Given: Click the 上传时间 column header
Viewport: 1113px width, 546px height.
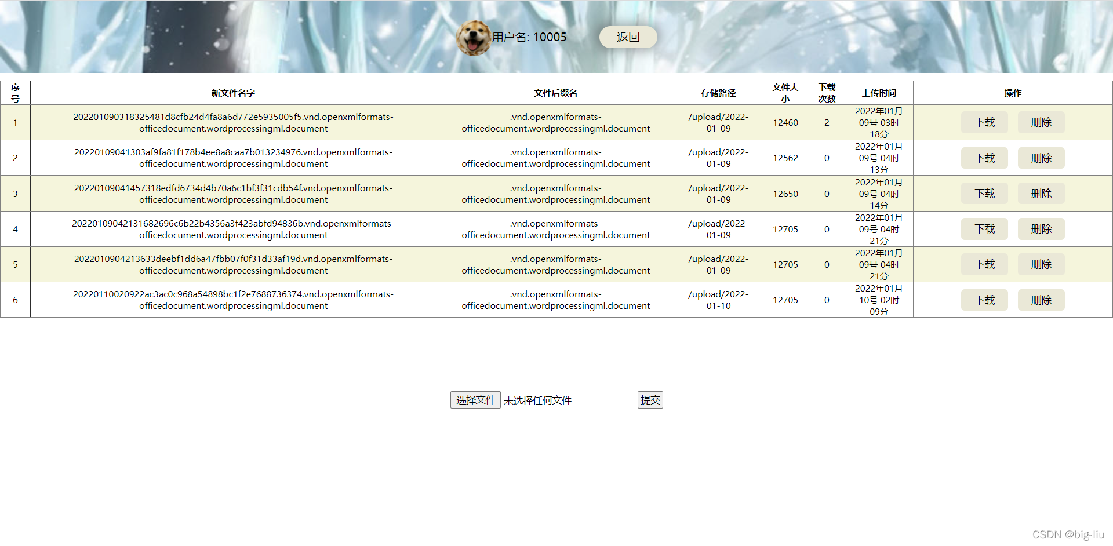Looking at the screenshot, I should tap(879, 93).
